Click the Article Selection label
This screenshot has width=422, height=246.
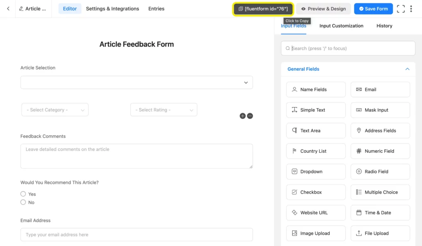(x=38, y=68)
